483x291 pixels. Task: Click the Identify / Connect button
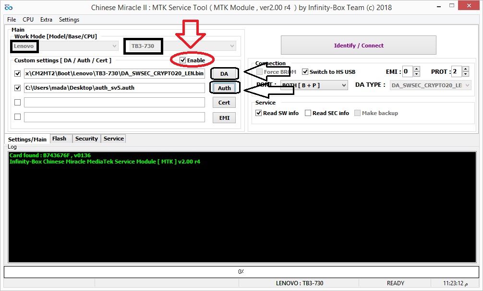(x=359, y=45)
